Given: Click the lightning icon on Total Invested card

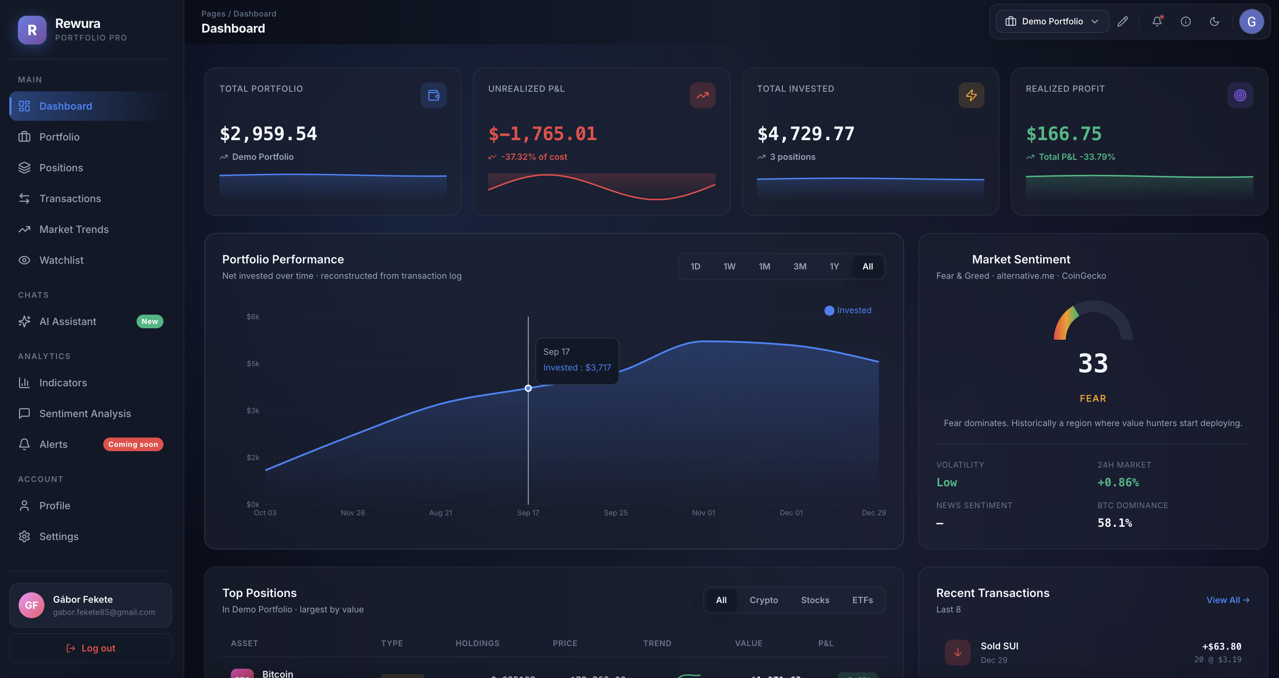Looking at the screenshot, I should [x=971, y=95].
